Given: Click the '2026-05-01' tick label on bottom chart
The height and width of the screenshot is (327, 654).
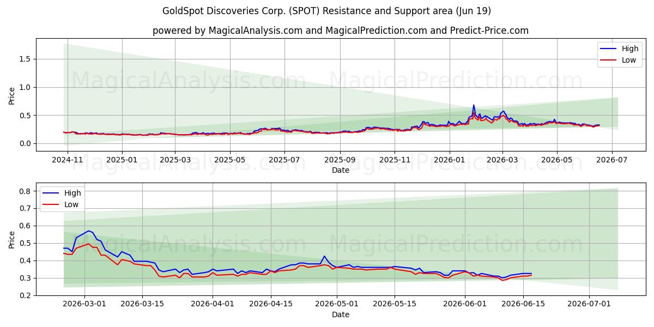Looking at the screenshot, I should pos(337,305).
